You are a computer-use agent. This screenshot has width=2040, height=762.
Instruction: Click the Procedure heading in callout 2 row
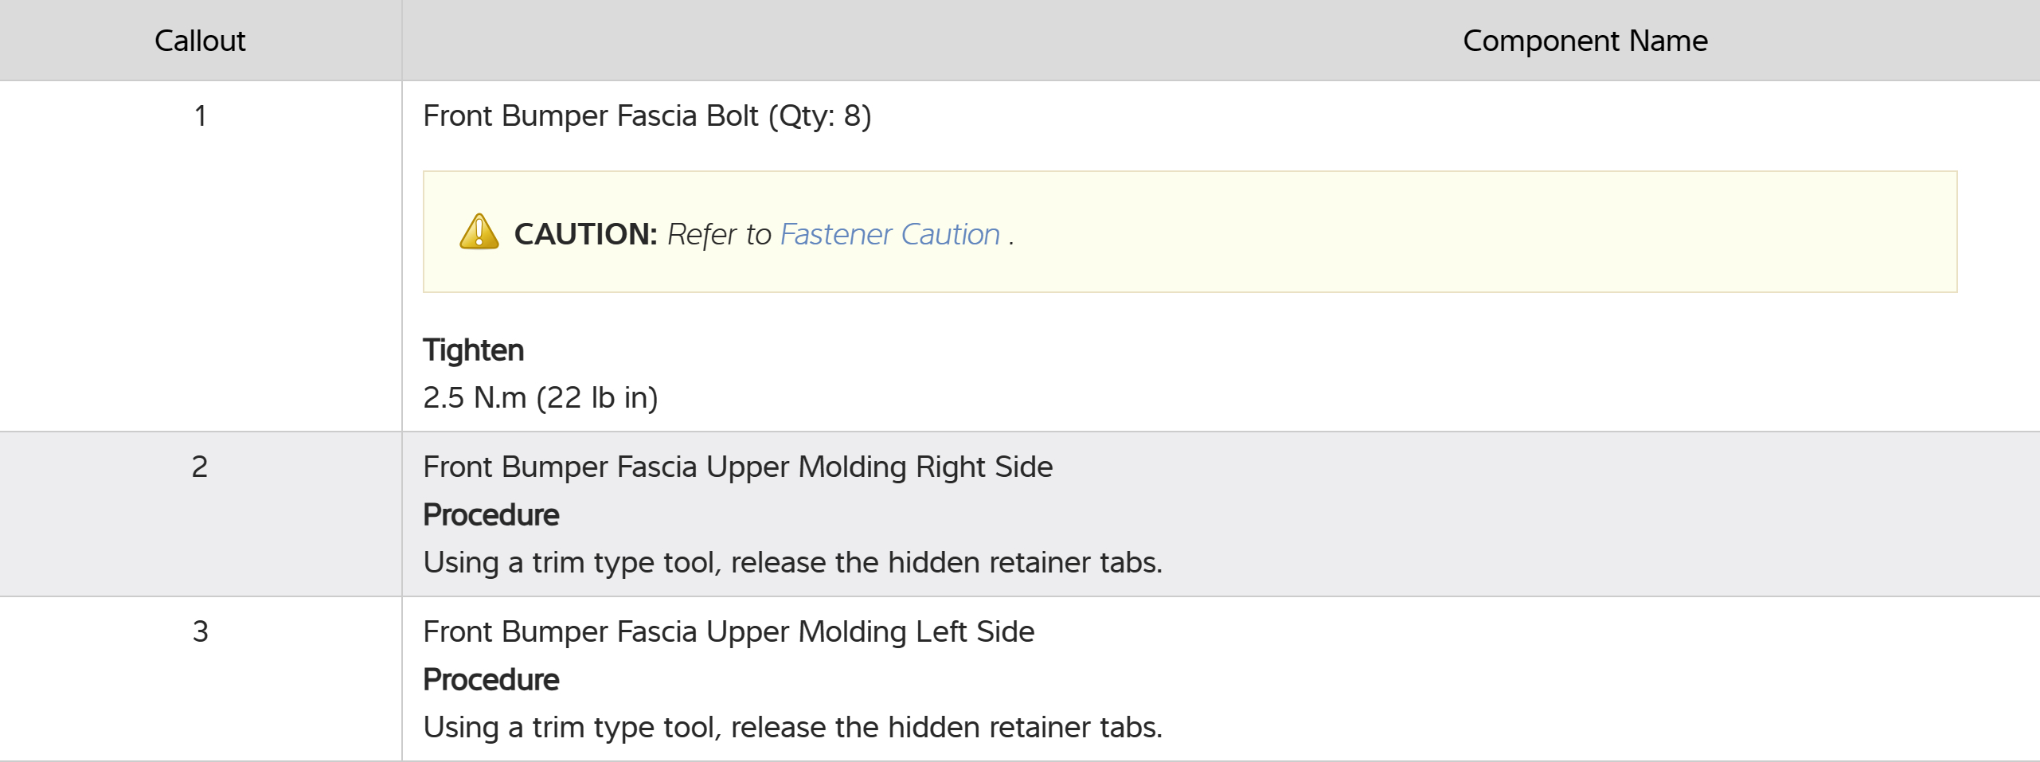coord(490,515)
